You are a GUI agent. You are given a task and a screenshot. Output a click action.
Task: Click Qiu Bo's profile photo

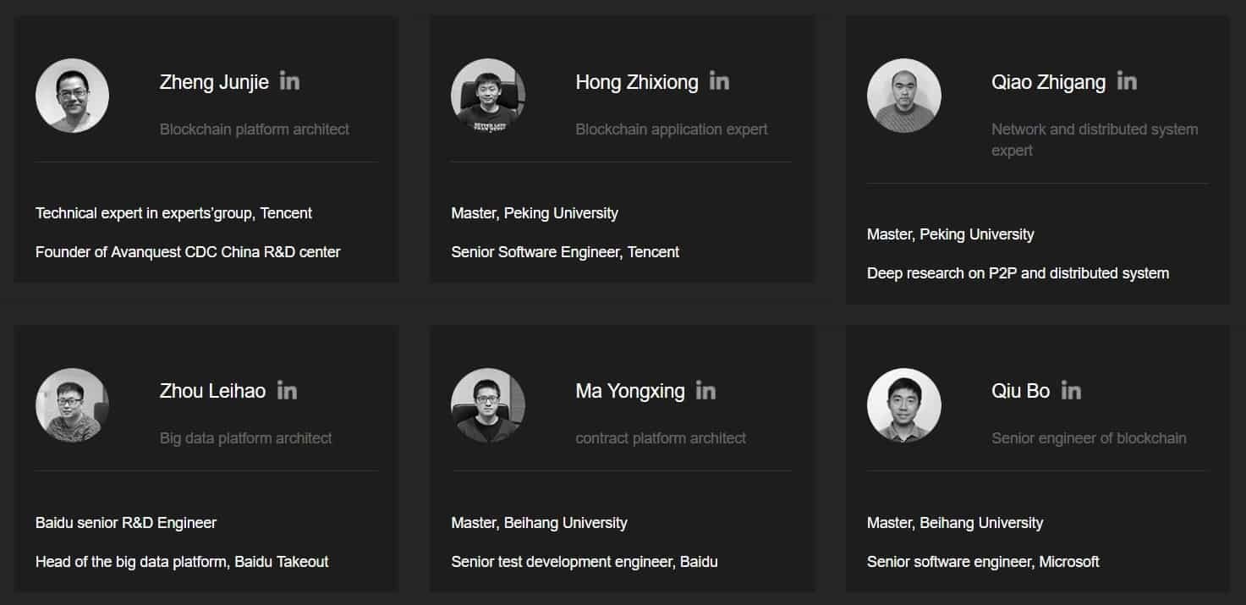click(903, 404)
